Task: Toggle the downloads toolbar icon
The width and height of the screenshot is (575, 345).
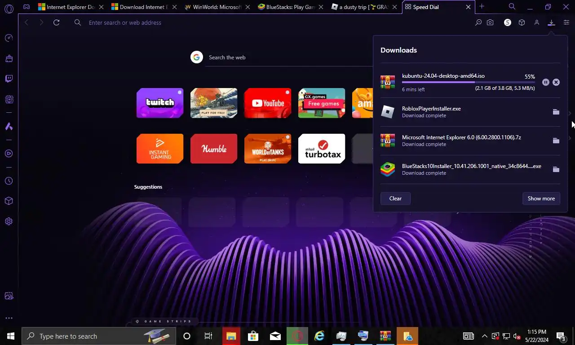Action: 551,22
